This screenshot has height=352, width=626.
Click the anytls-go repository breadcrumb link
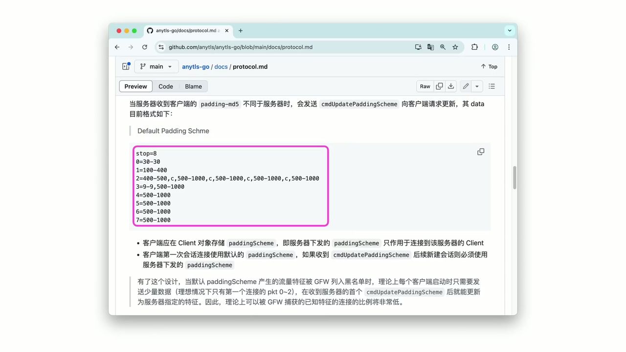pyautogui.click(x=195, y=66)
